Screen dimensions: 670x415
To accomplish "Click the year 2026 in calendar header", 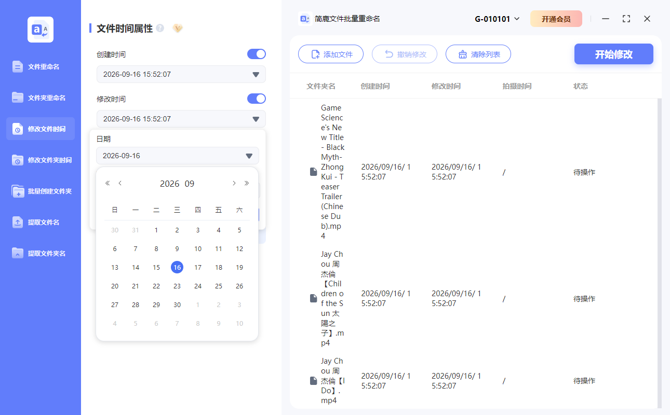I will [x=170, y=184].
